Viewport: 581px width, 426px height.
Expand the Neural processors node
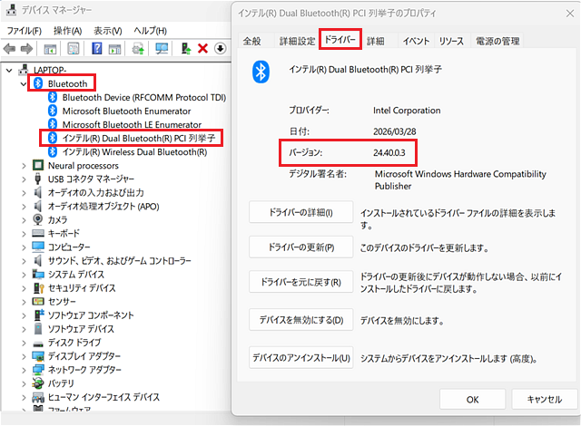pos(24,166)
